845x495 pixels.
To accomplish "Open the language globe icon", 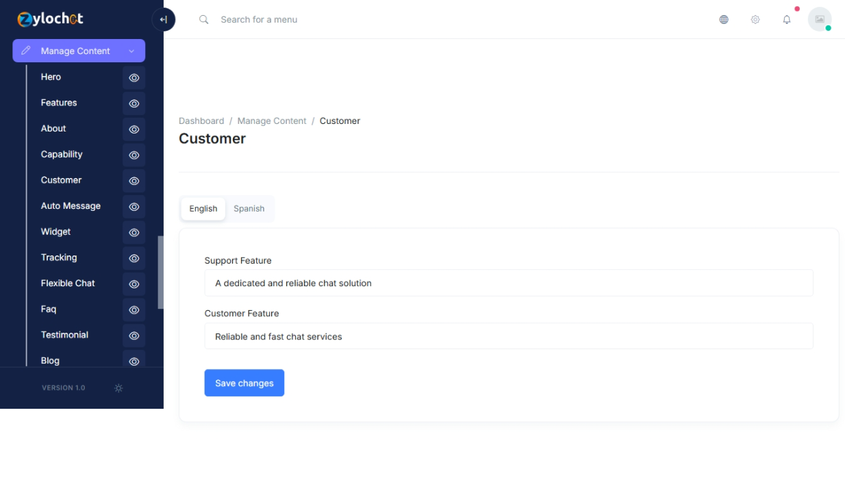I will coord(724,20).
